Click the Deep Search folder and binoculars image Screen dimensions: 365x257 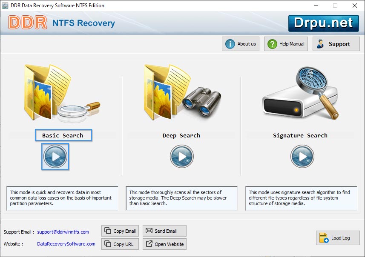pyautogui.click(x=182, y=92)
